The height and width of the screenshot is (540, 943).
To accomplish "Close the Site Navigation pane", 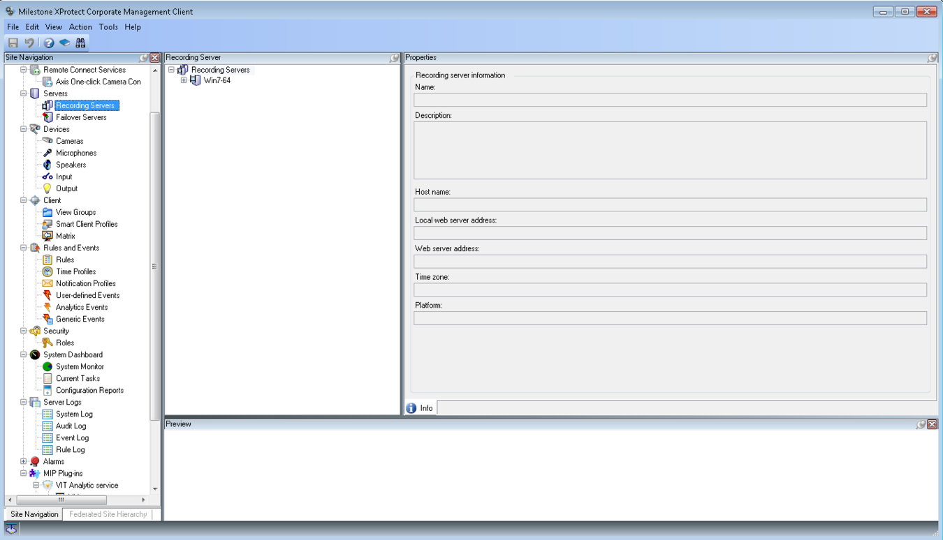I will point(155,58).
